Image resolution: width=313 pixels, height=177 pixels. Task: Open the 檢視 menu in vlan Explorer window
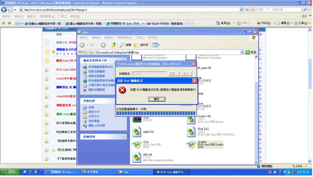click(109, 38)
